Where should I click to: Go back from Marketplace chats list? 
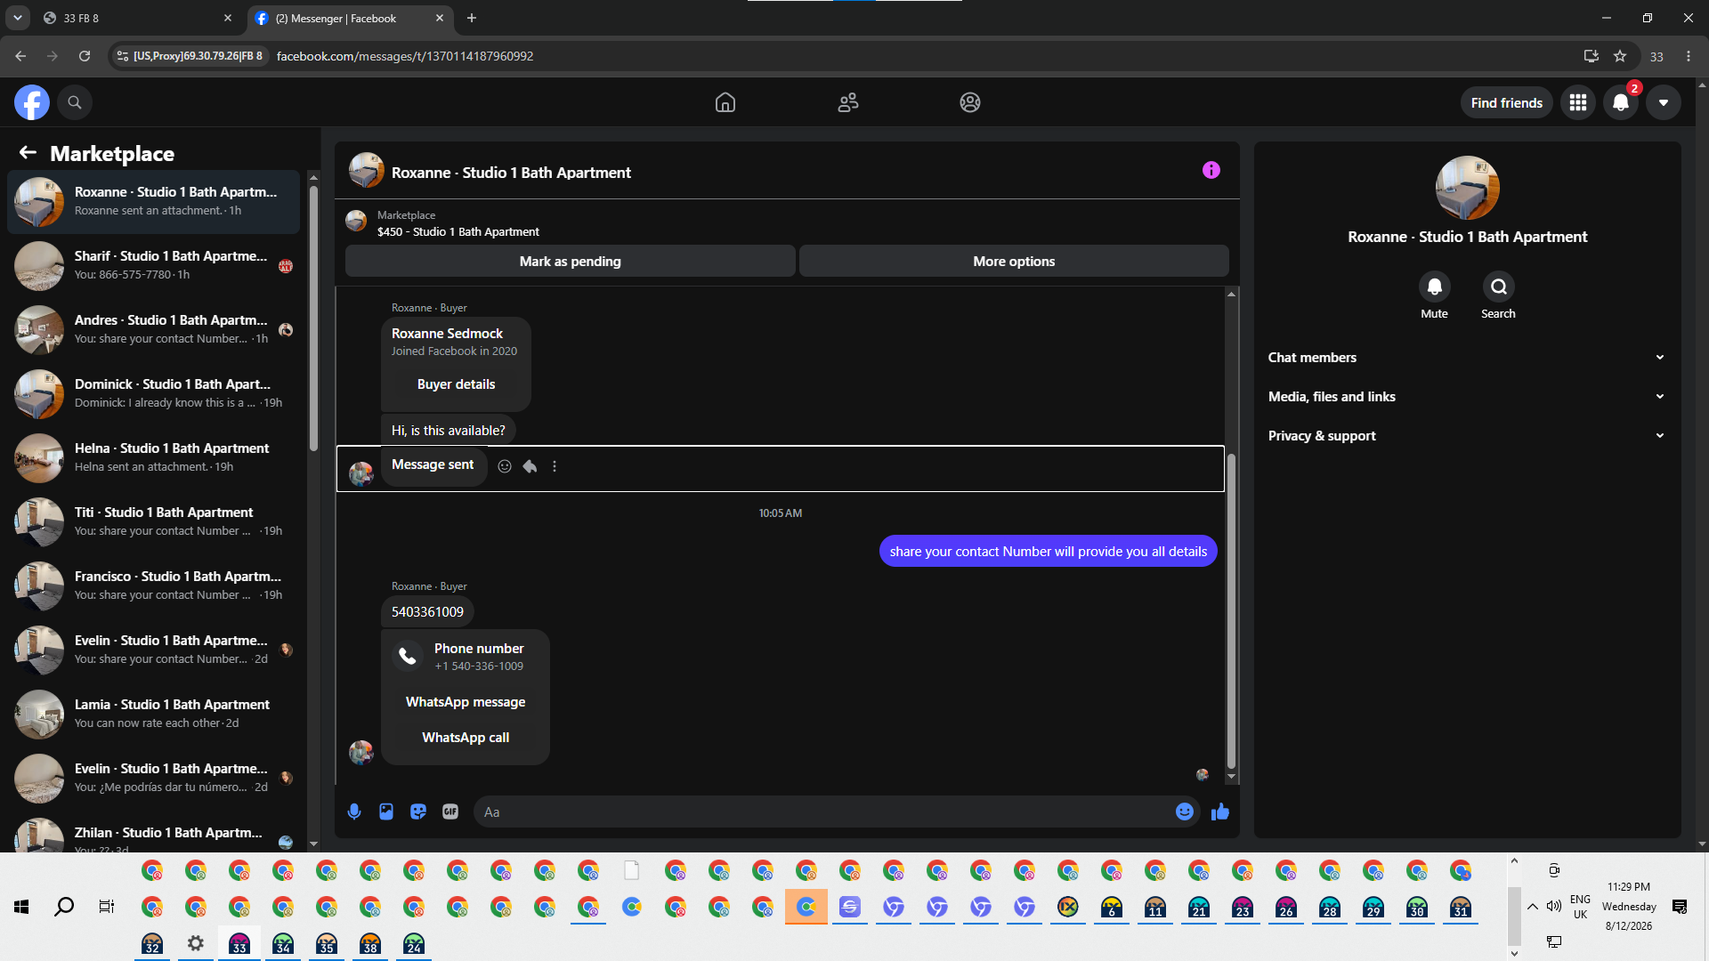tap(28, 153)
